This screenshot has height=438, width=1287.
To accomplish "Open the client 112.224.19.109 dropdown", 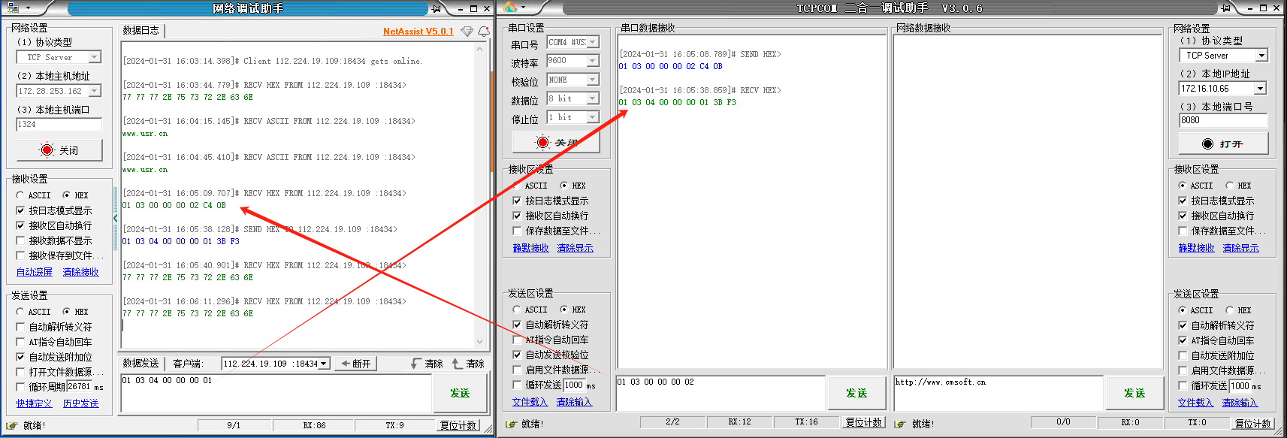I will (x=324, y=364).
